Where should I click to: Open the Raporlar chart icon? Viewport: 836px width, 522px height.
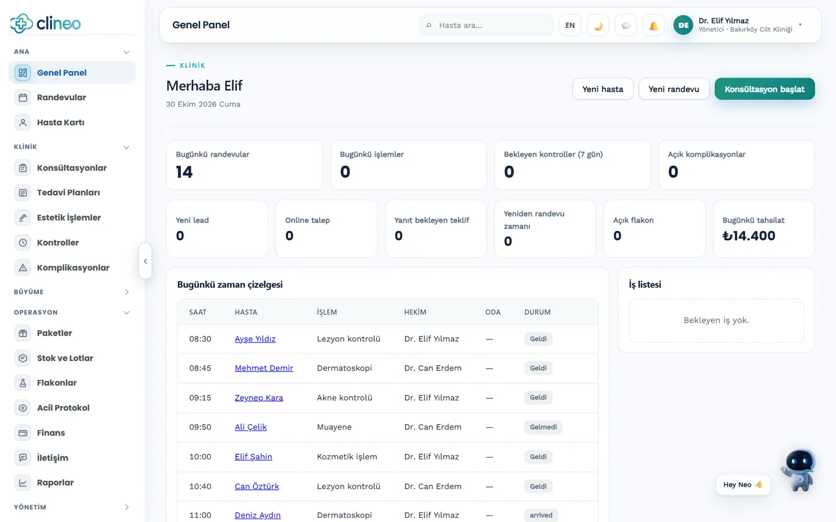coord(23,483)
